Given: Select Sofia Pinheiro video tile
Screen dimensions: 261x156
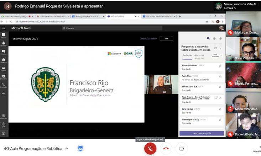Looking at the screenshot, I should pyautogui.click(x=243, y=49).
